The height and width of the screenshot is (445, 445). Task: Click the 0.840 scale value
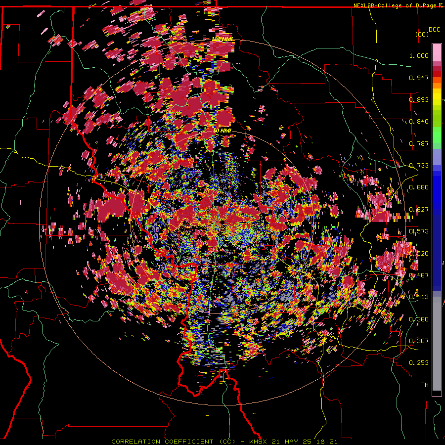coord(419,122)
